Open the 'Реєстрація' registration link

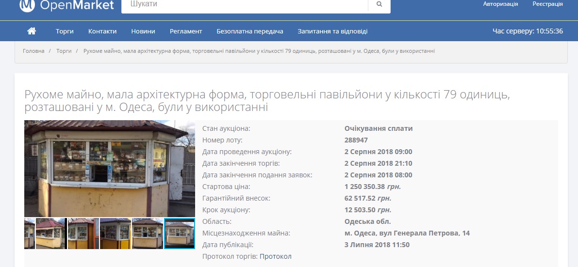547,4
